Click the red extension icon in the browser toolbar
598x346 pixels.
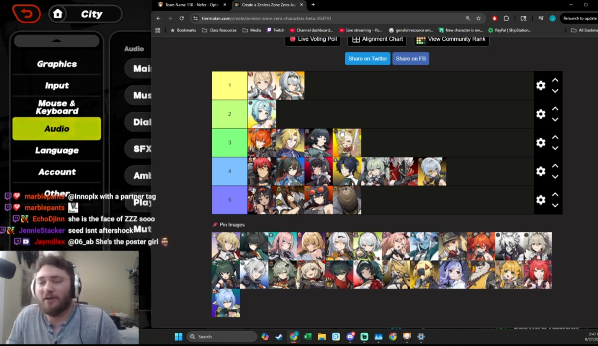495,18
